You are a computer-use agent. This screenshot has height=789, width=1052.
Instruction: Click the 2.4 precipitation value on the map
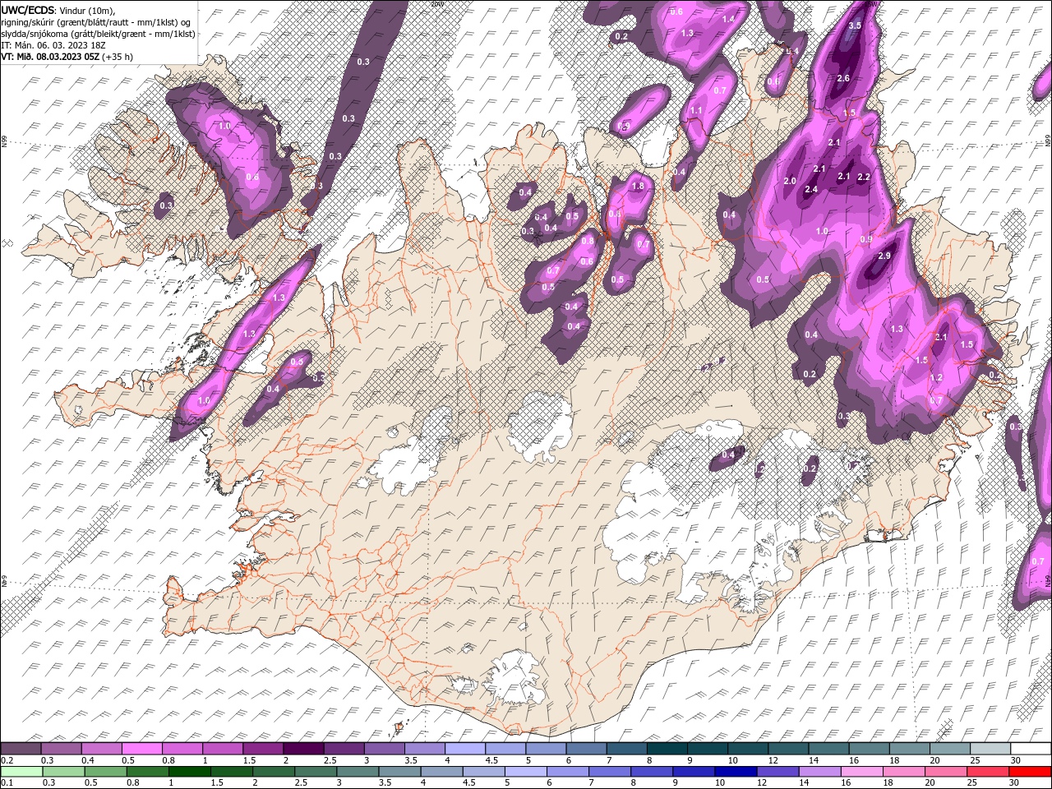coord(811,190)
